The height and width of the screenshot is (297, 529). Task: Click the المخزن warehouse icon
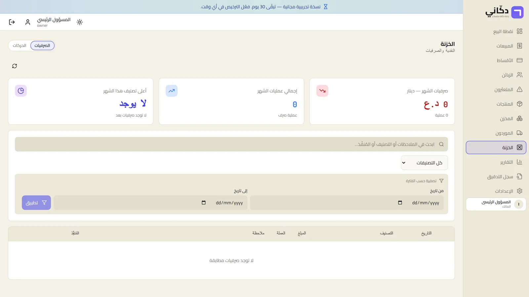[519, 118]
